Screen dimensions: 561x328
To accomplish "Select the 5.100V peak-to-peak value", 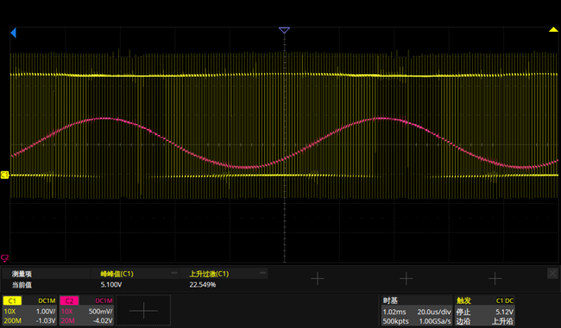I will [111, 285].
